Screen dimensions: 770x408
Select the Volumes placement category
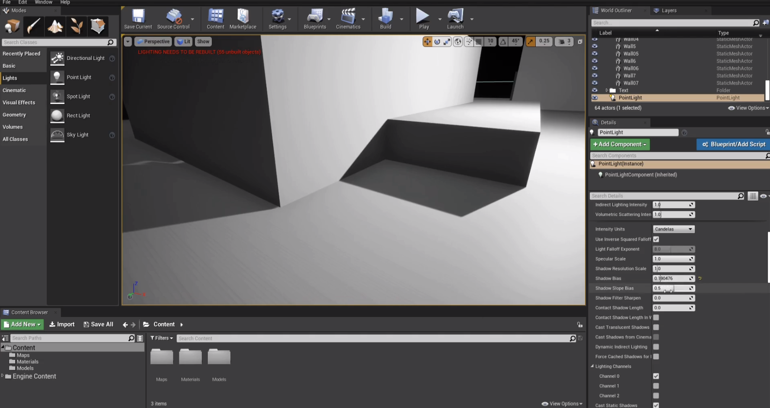click(13, 127)
